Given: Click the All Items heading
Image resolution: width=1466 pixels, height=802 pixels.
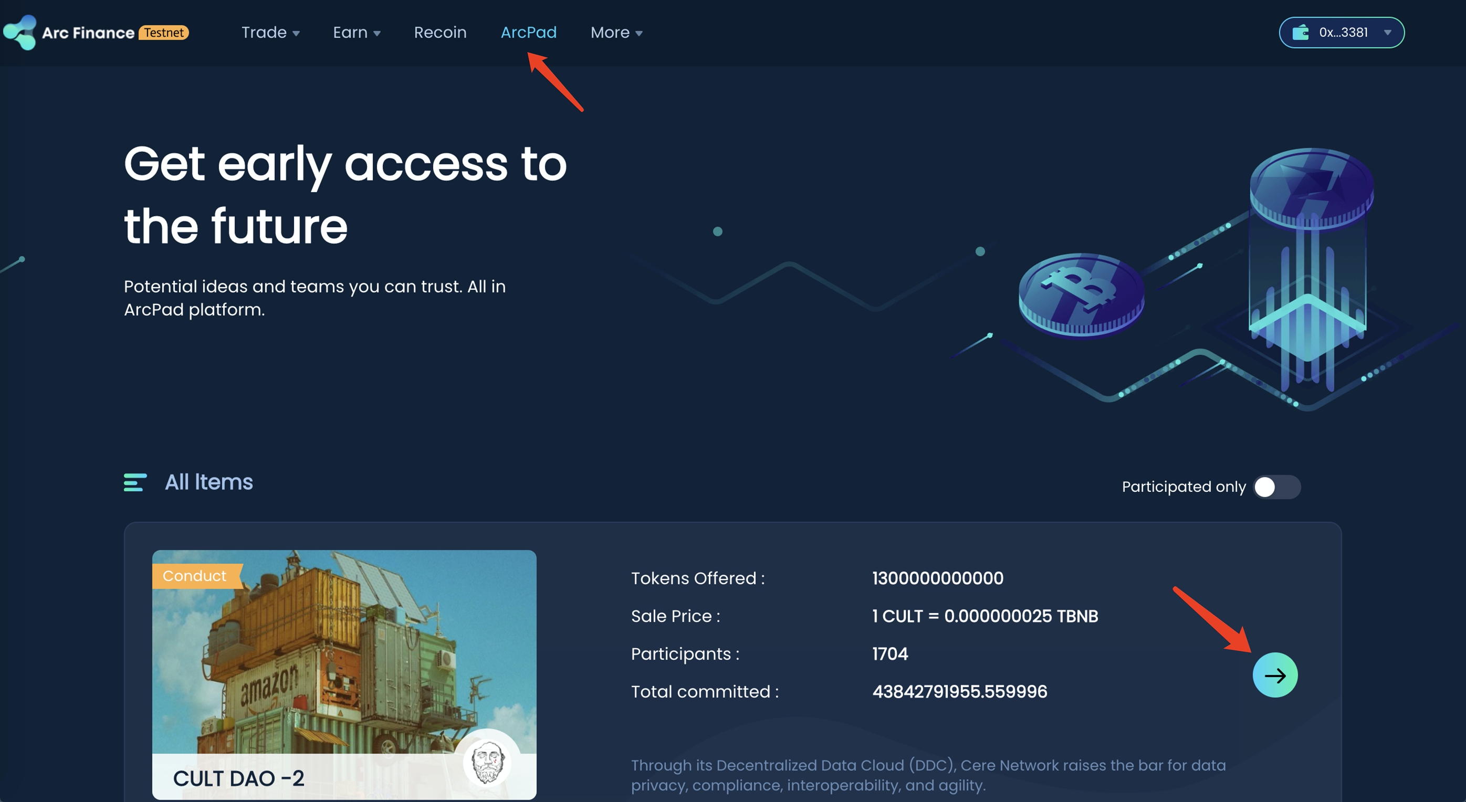Looking at the screenshot, I should pyautogui.click(x=209, y=482).
